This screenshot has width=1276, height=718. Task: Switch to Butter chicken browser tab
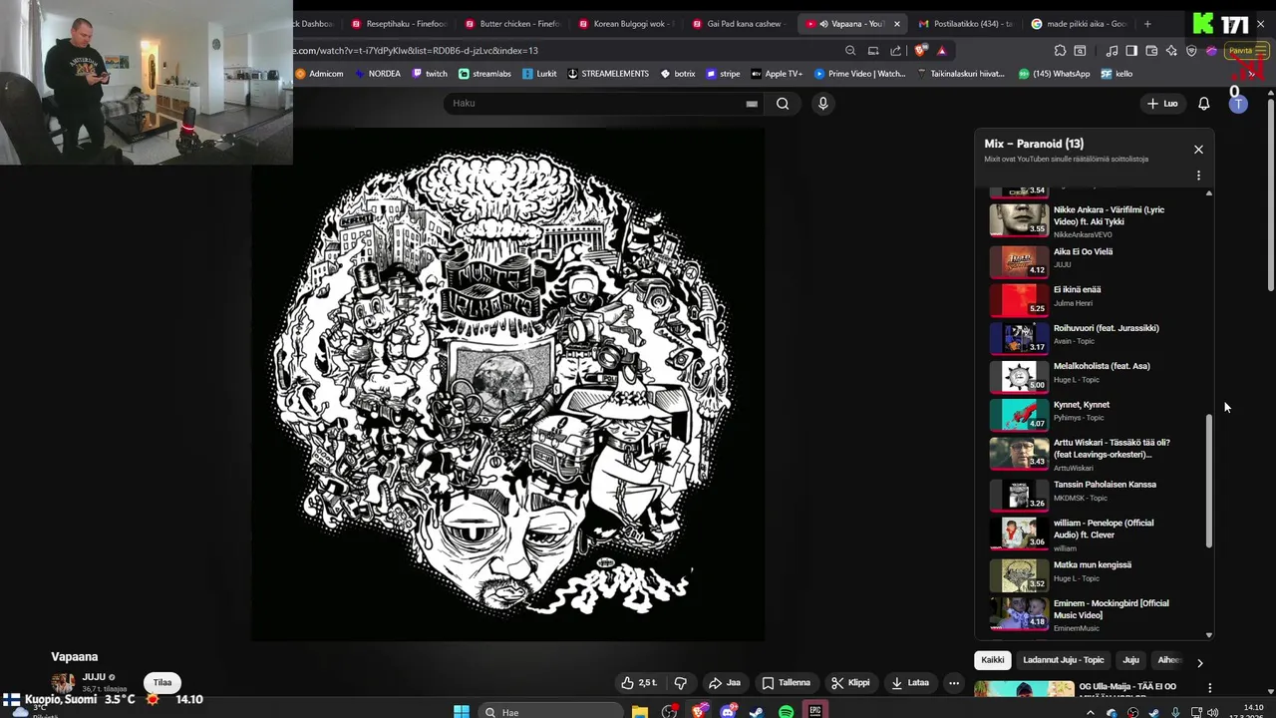click(510, 24)
